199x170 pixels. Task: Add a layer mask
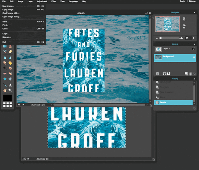click(164, 74)
